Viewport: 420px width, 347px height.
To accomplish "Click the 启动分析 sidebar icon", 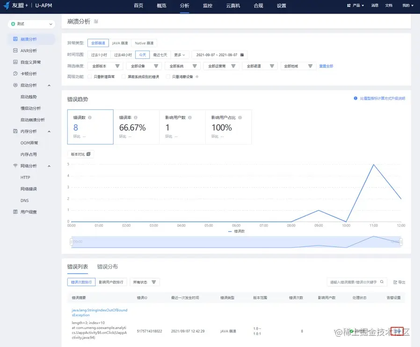I will pyautogui.click(x=15, y=85).
